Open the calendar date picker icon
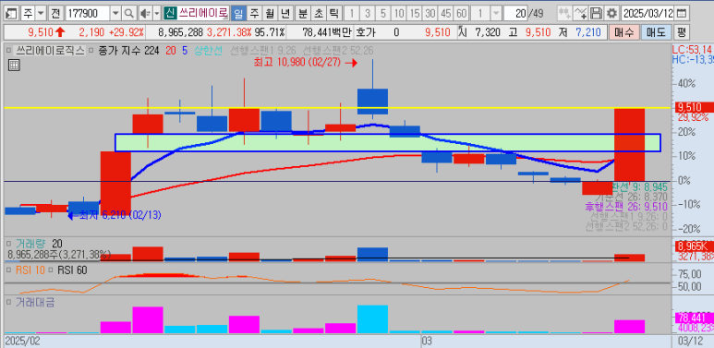Image resolution: width=714 pixels, height=348 pixels. (682, 14)
